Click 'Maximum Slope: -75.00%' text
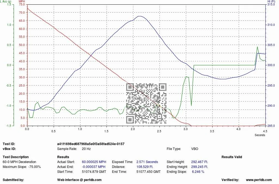Viewport: 279px width, 184px height. point(22,167)
